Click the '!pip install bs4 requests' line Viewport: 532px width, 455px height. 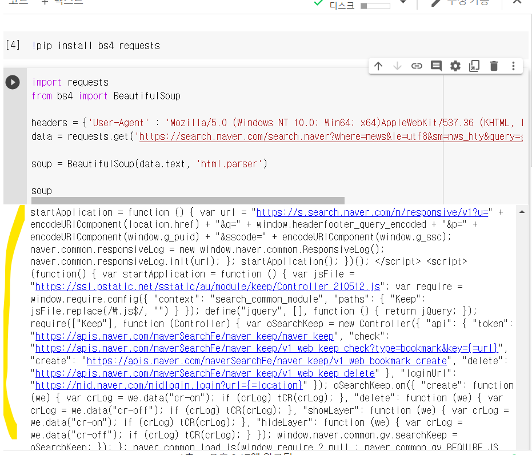pos(96,46)
